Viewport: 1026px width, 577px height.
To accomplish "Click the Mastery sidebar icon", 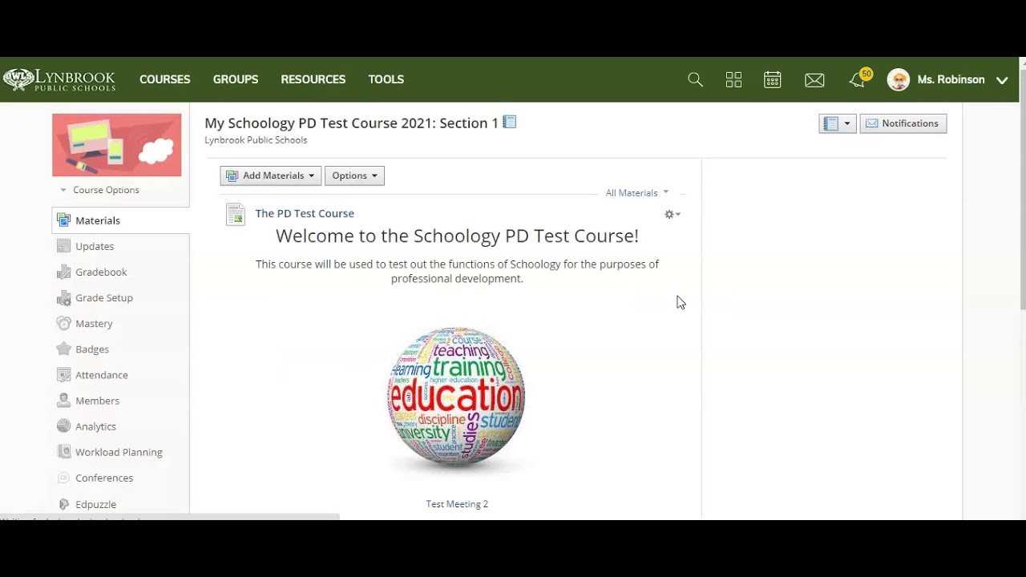I will point(64,323).
